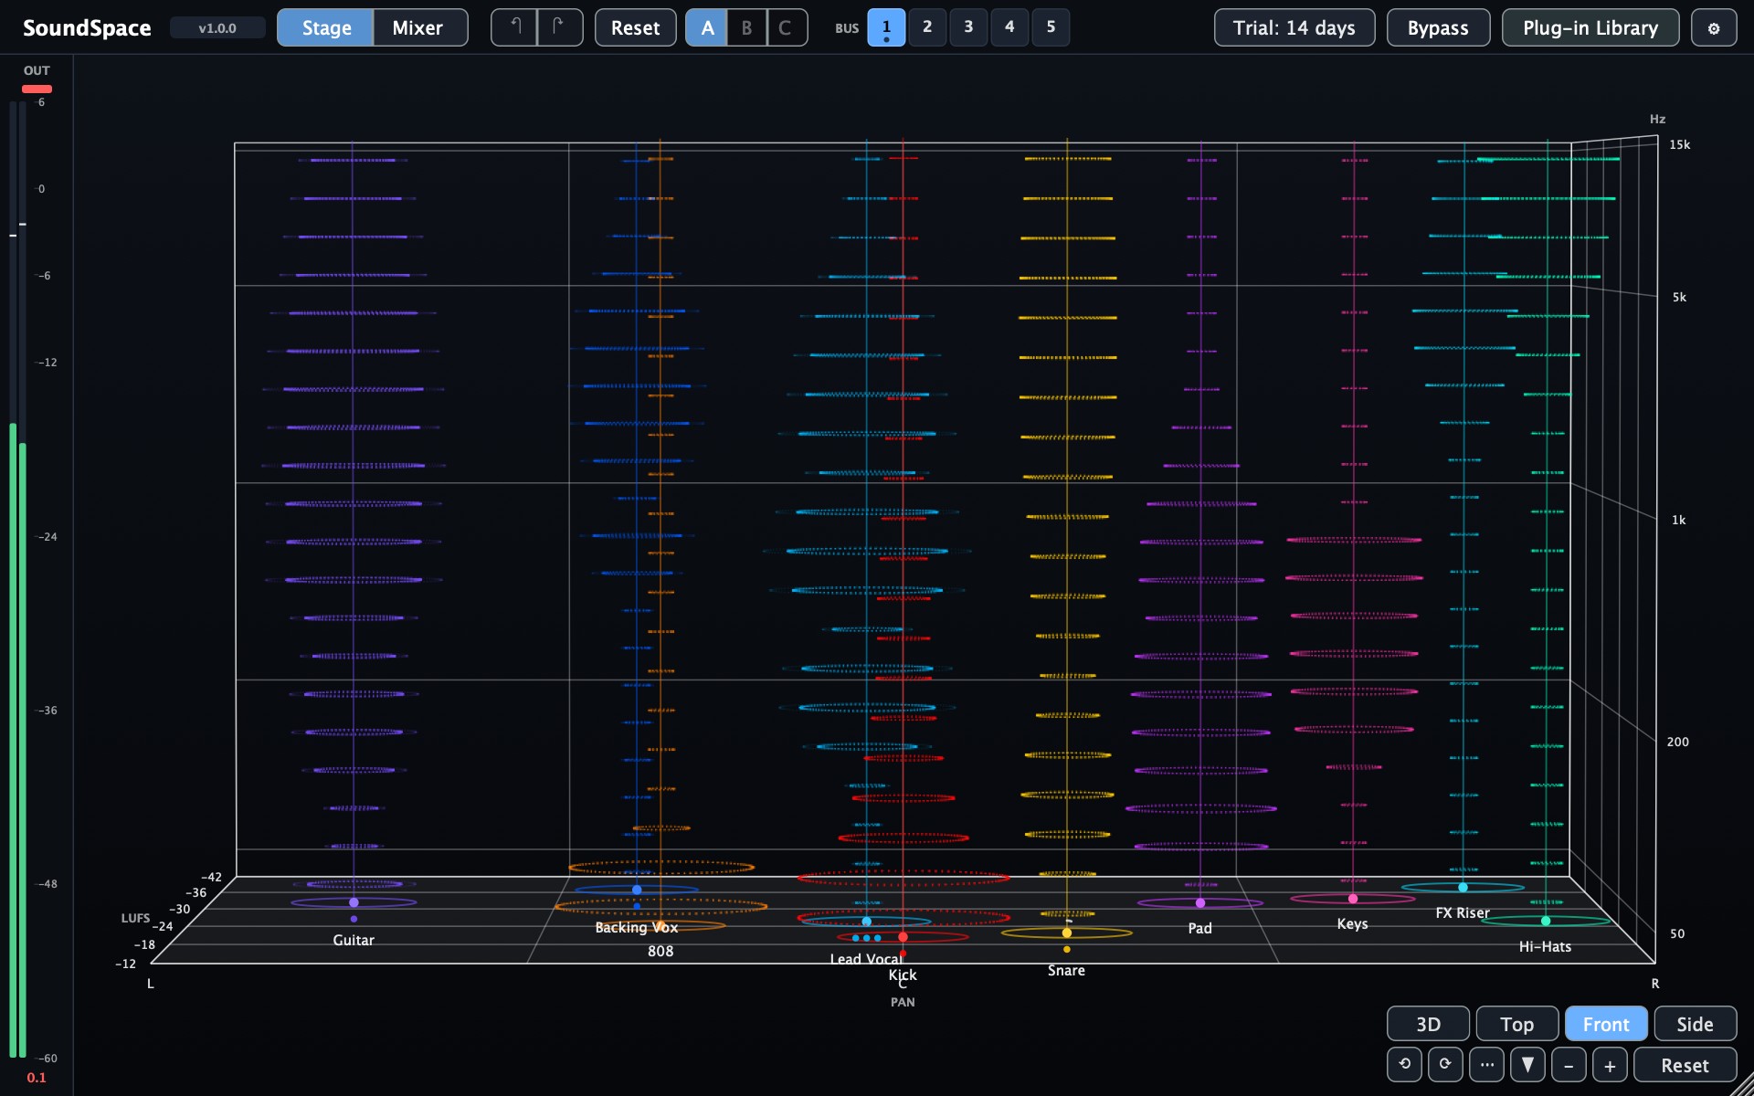The image size is (1754, 1096).
Task: Switch to the Side camera view
Action: [1695, 1024]
